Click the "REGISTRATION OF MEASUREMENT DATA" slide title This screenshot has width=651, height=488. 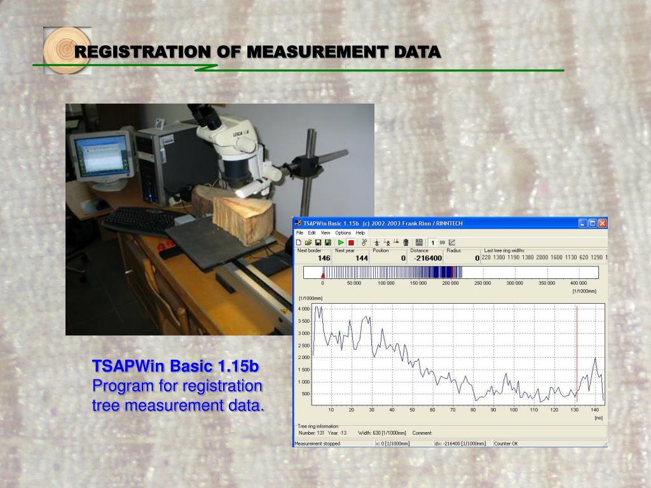[257, 52]
